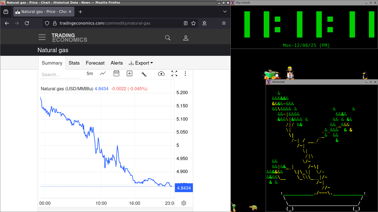Download chart data via cloud icon
The width and height of the screenshot is (378, 212).
[161, 73]
